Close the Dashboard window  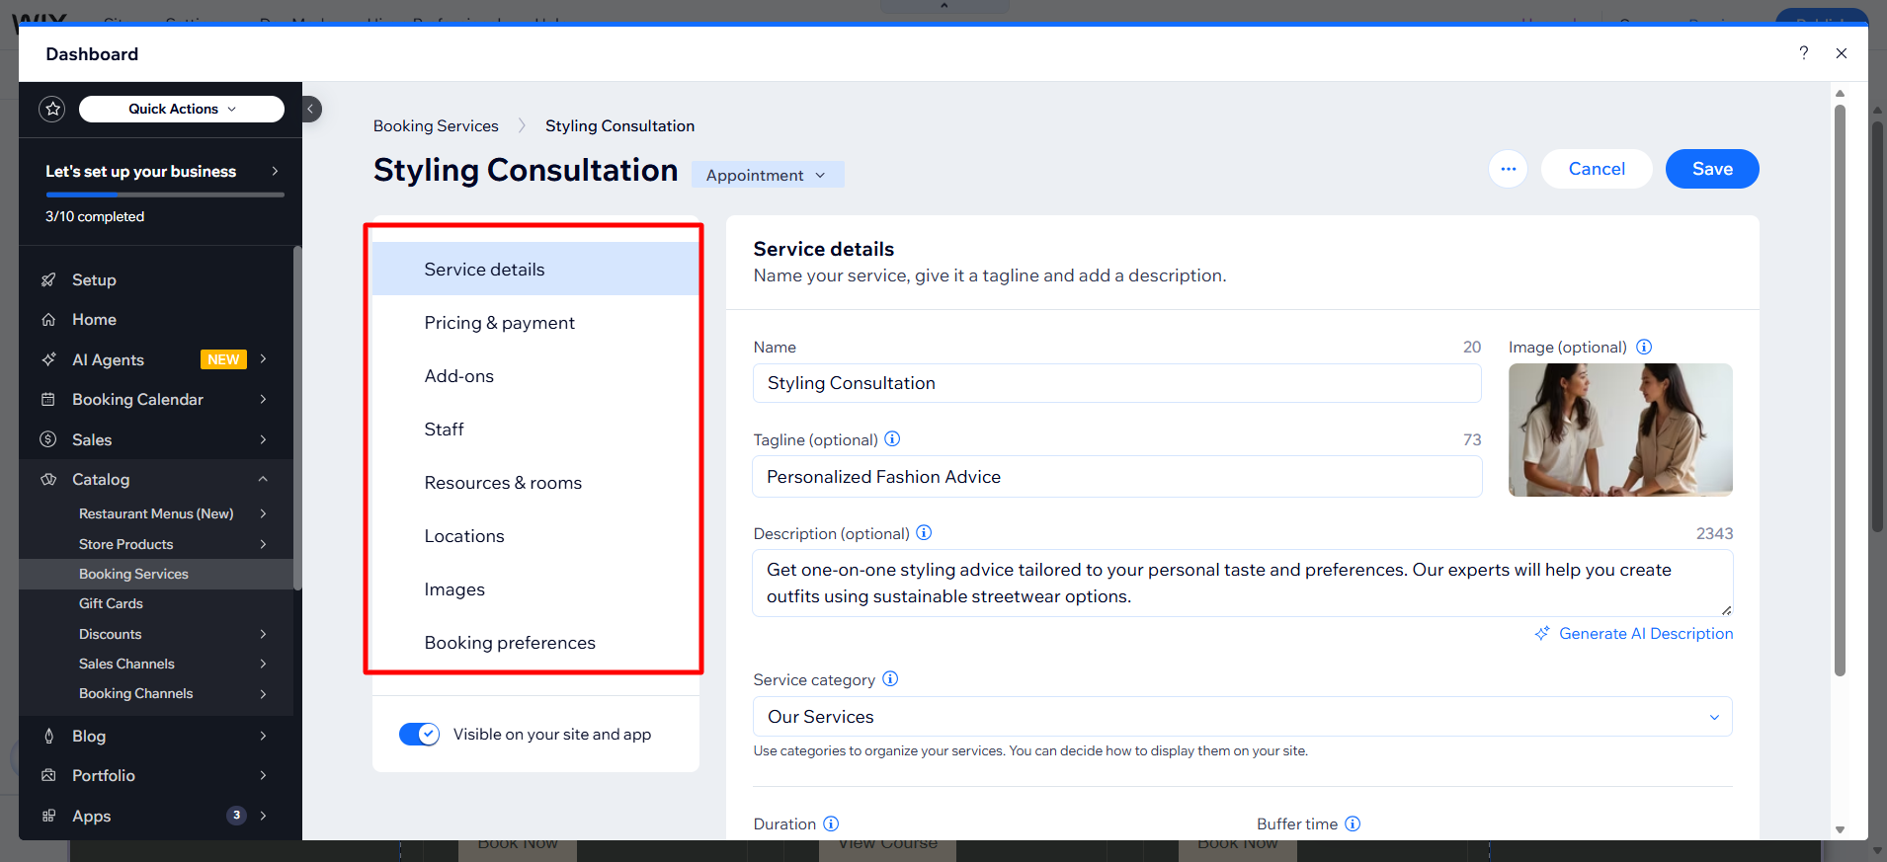pos(1842,53)
